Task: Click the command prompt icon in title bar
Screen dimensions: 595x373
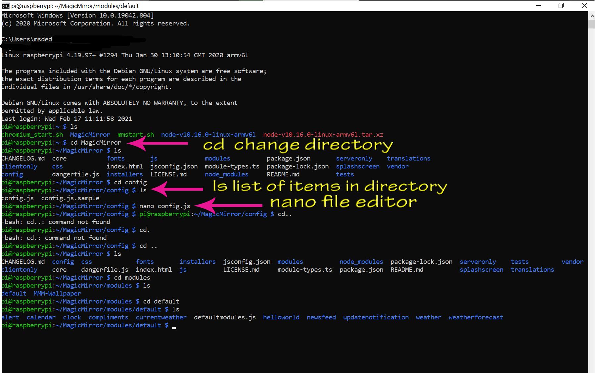Action: pyautogui.click(x=5, y=6)
